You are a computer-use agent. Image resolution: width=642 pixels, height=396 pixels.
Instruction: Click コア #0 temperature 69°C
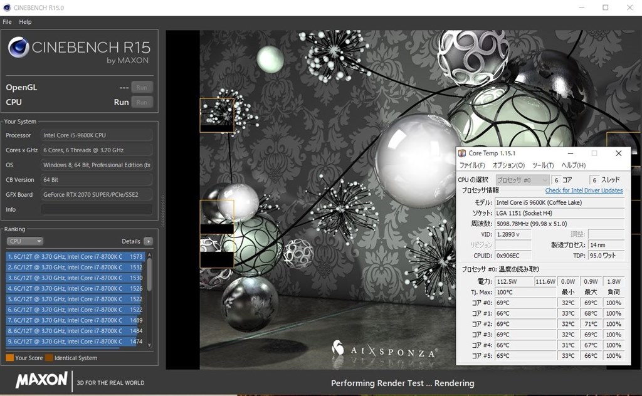(525, 303)
